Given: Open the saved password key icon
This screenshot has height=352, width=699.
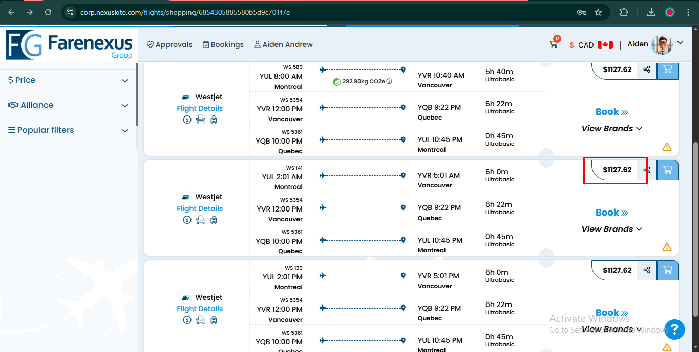Looking at the screenshot, I should [581, 12].
